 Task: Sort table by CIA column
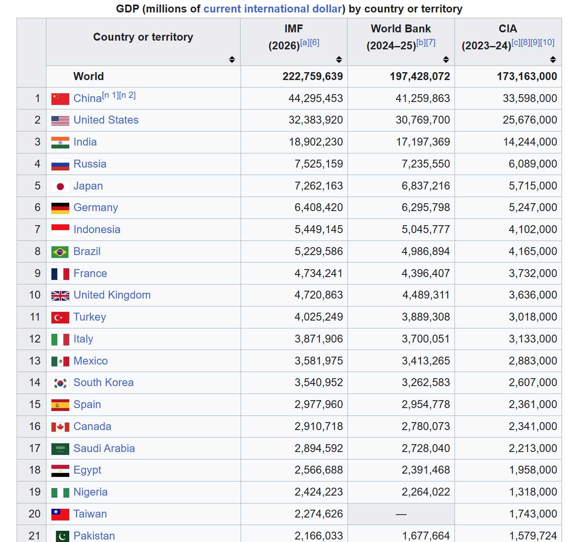(x=553, y=60)
